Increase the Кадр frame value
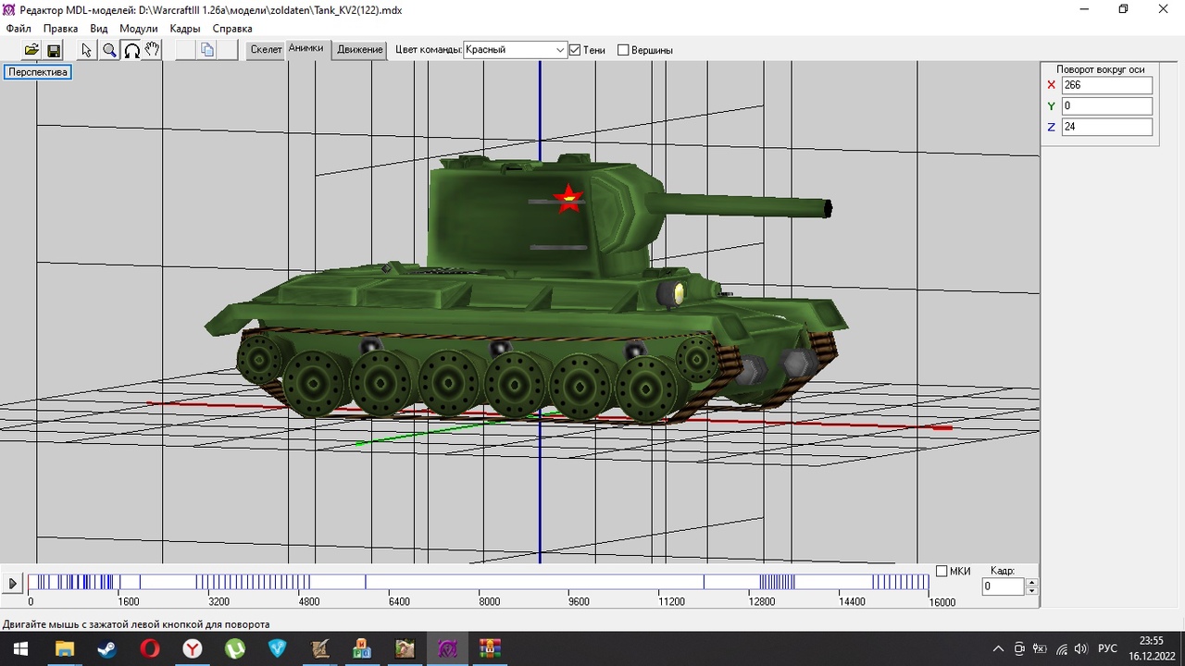The height and width of the screenshot is (666, 1185). [1032, 583]
